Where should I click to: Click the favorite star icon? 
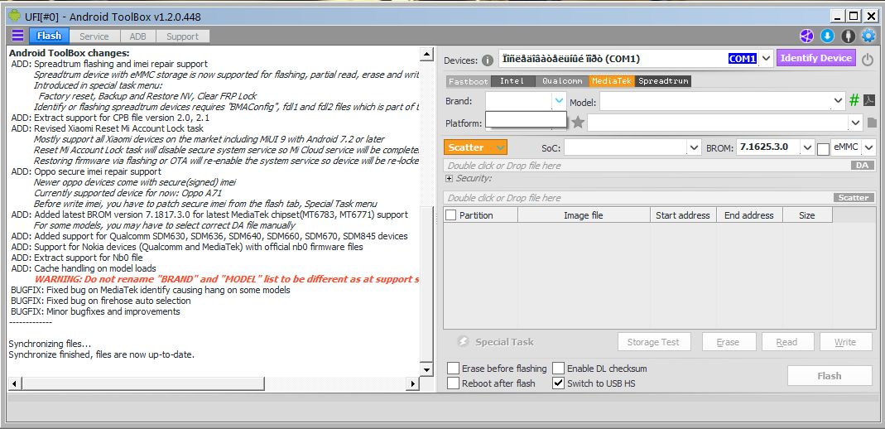pyautogui.click(x=578, y=122)
